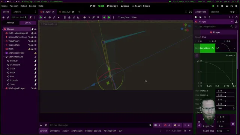Screen dimensions: 240x135
Task: Click the load resource folder icon in Inspector
Action: (x=200, y=17)
